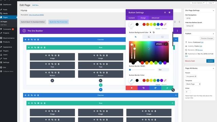Open settings of first Courses section
This screenshot has height=122, width=217.
coord(28,40)
